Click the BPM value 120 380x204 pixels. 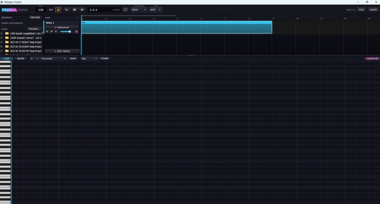41,10
